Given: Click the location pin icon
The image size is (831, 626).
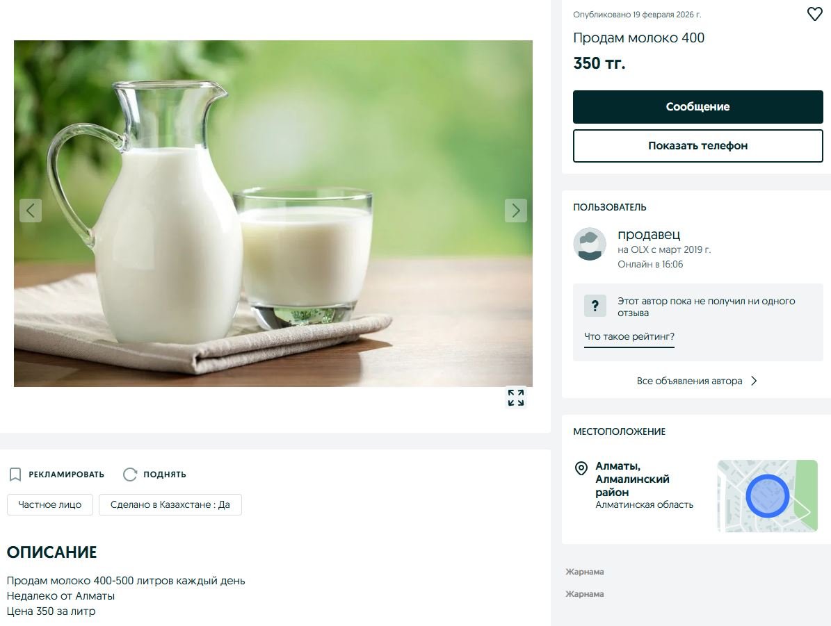Looking at the screenshot, I should [581, 468].
